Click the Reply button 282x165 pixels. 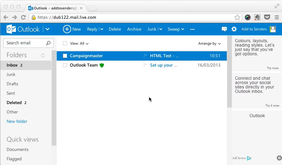click(92, 29)
